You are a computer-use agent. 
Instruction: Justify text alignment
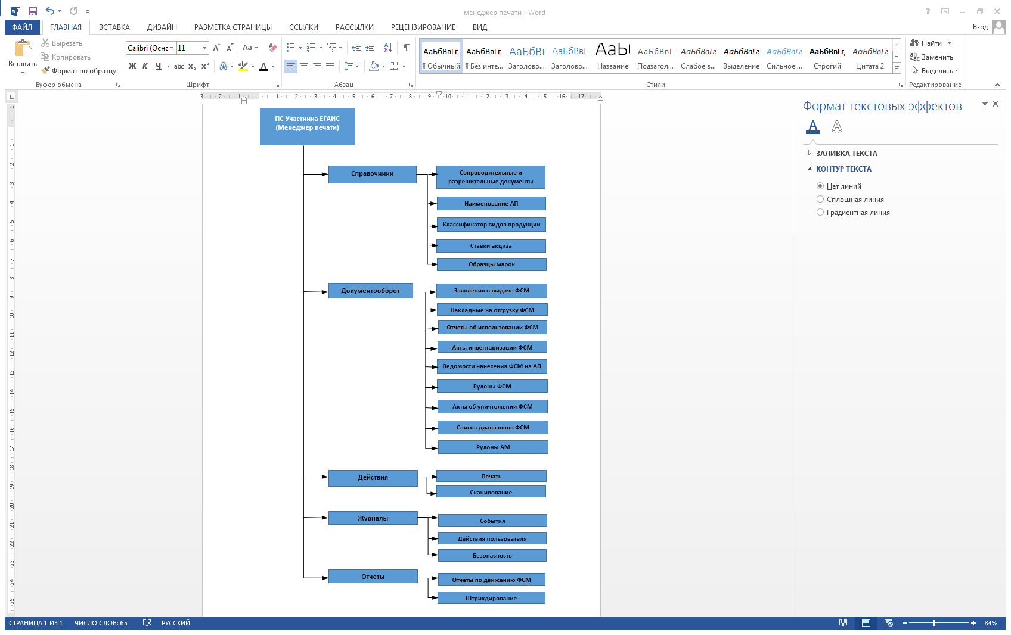pyautogui.click(x=330, y=66)
